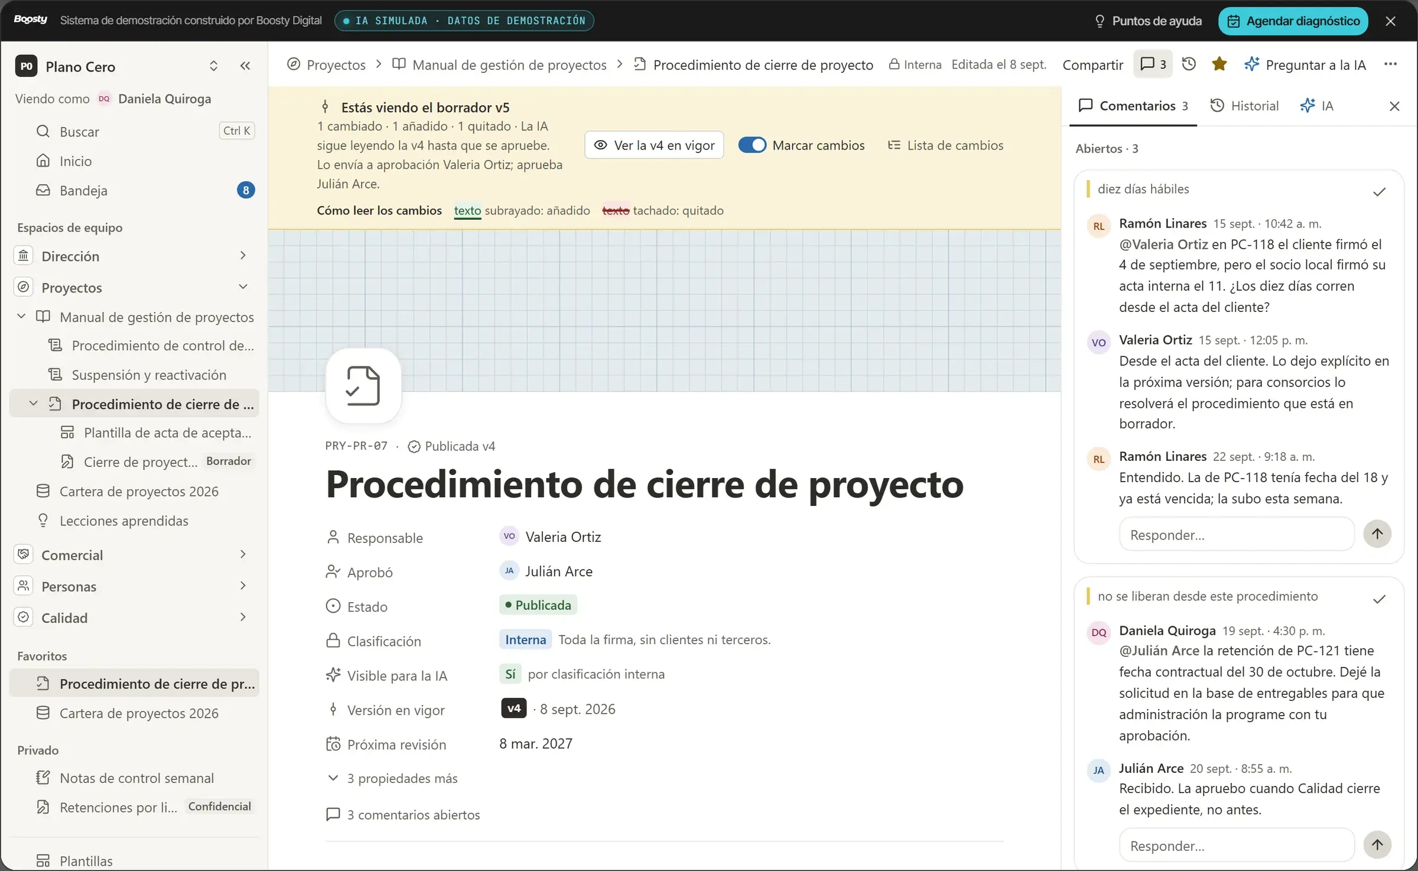This screenshot has width=1418, height=871.
Task: Switch to the IA tab
Action: [1317, 106]
